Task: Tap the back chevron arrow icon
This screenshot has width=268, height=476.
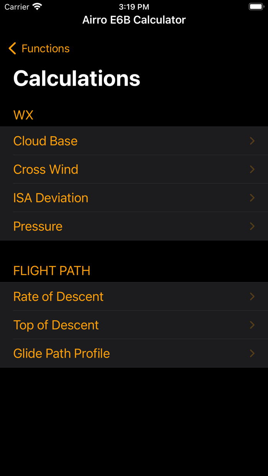Action: (12, 49)
